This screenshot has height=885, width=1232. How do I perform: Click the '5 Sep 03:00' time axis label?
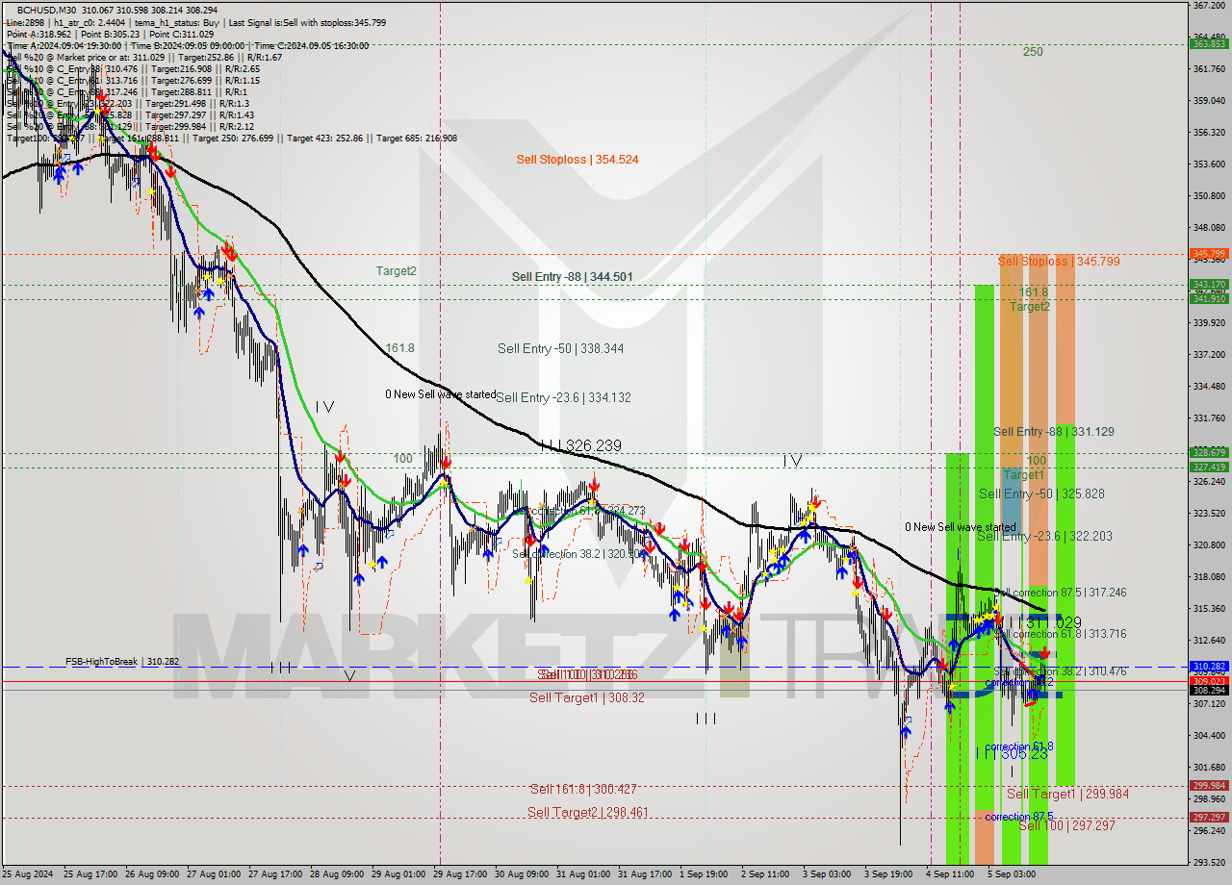[1012, 874]
